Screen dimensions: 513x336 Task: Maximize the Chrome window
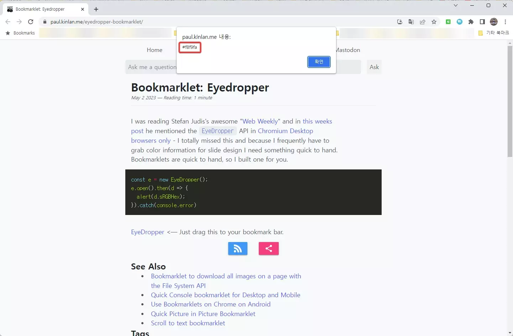pos(488,5)
